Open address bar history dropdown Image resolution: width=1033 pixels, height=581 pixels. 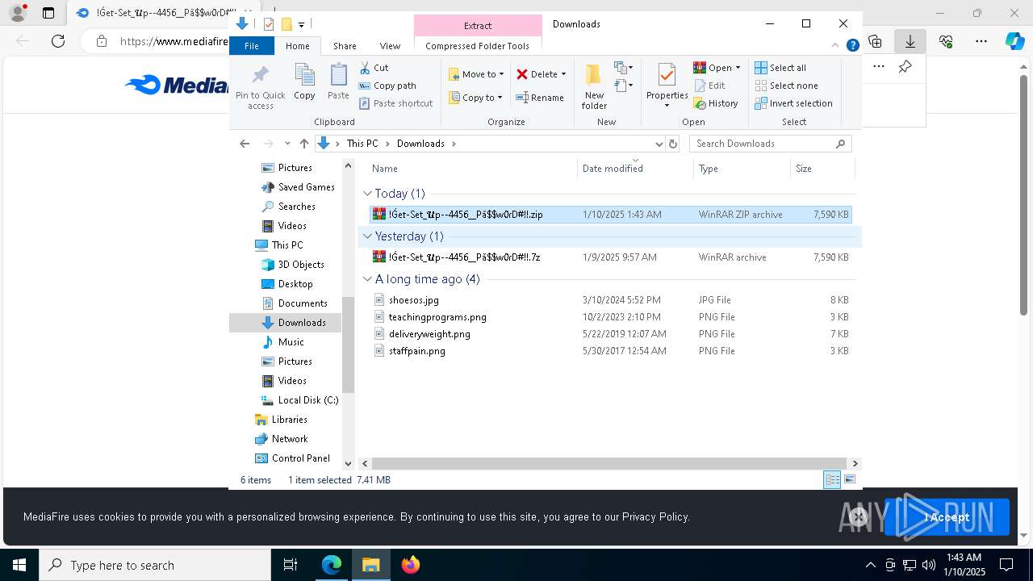point(659,144)
